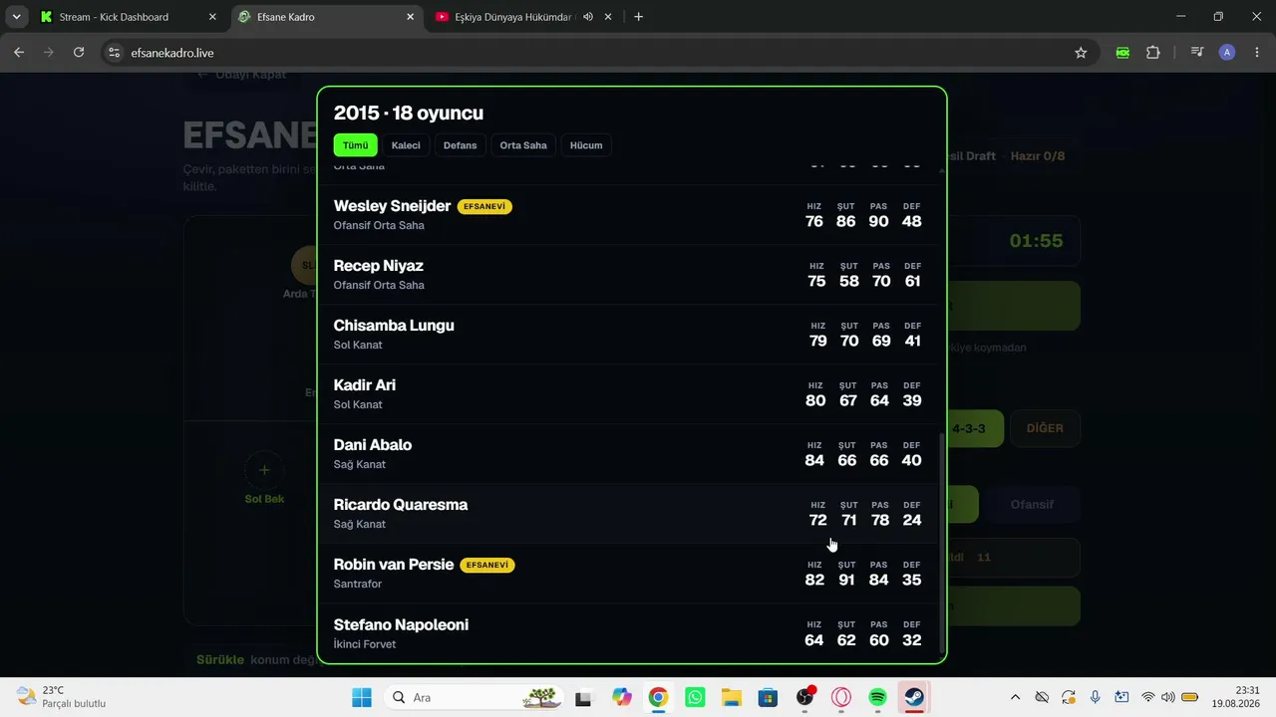Select Ricardo Quaresma from the list
1276x717 pixels.
pyautogui.click(x=628, y=514)
